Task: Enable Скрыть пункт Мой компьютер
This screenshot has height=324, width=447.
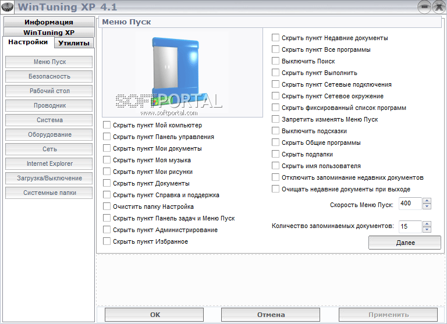Action: 107,125
